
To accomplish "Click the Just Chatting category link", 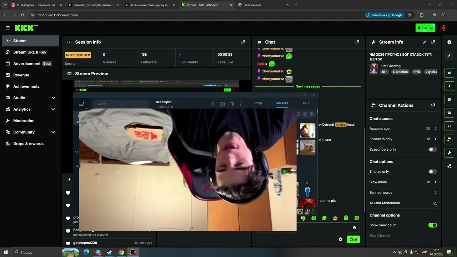I will 390,66.
